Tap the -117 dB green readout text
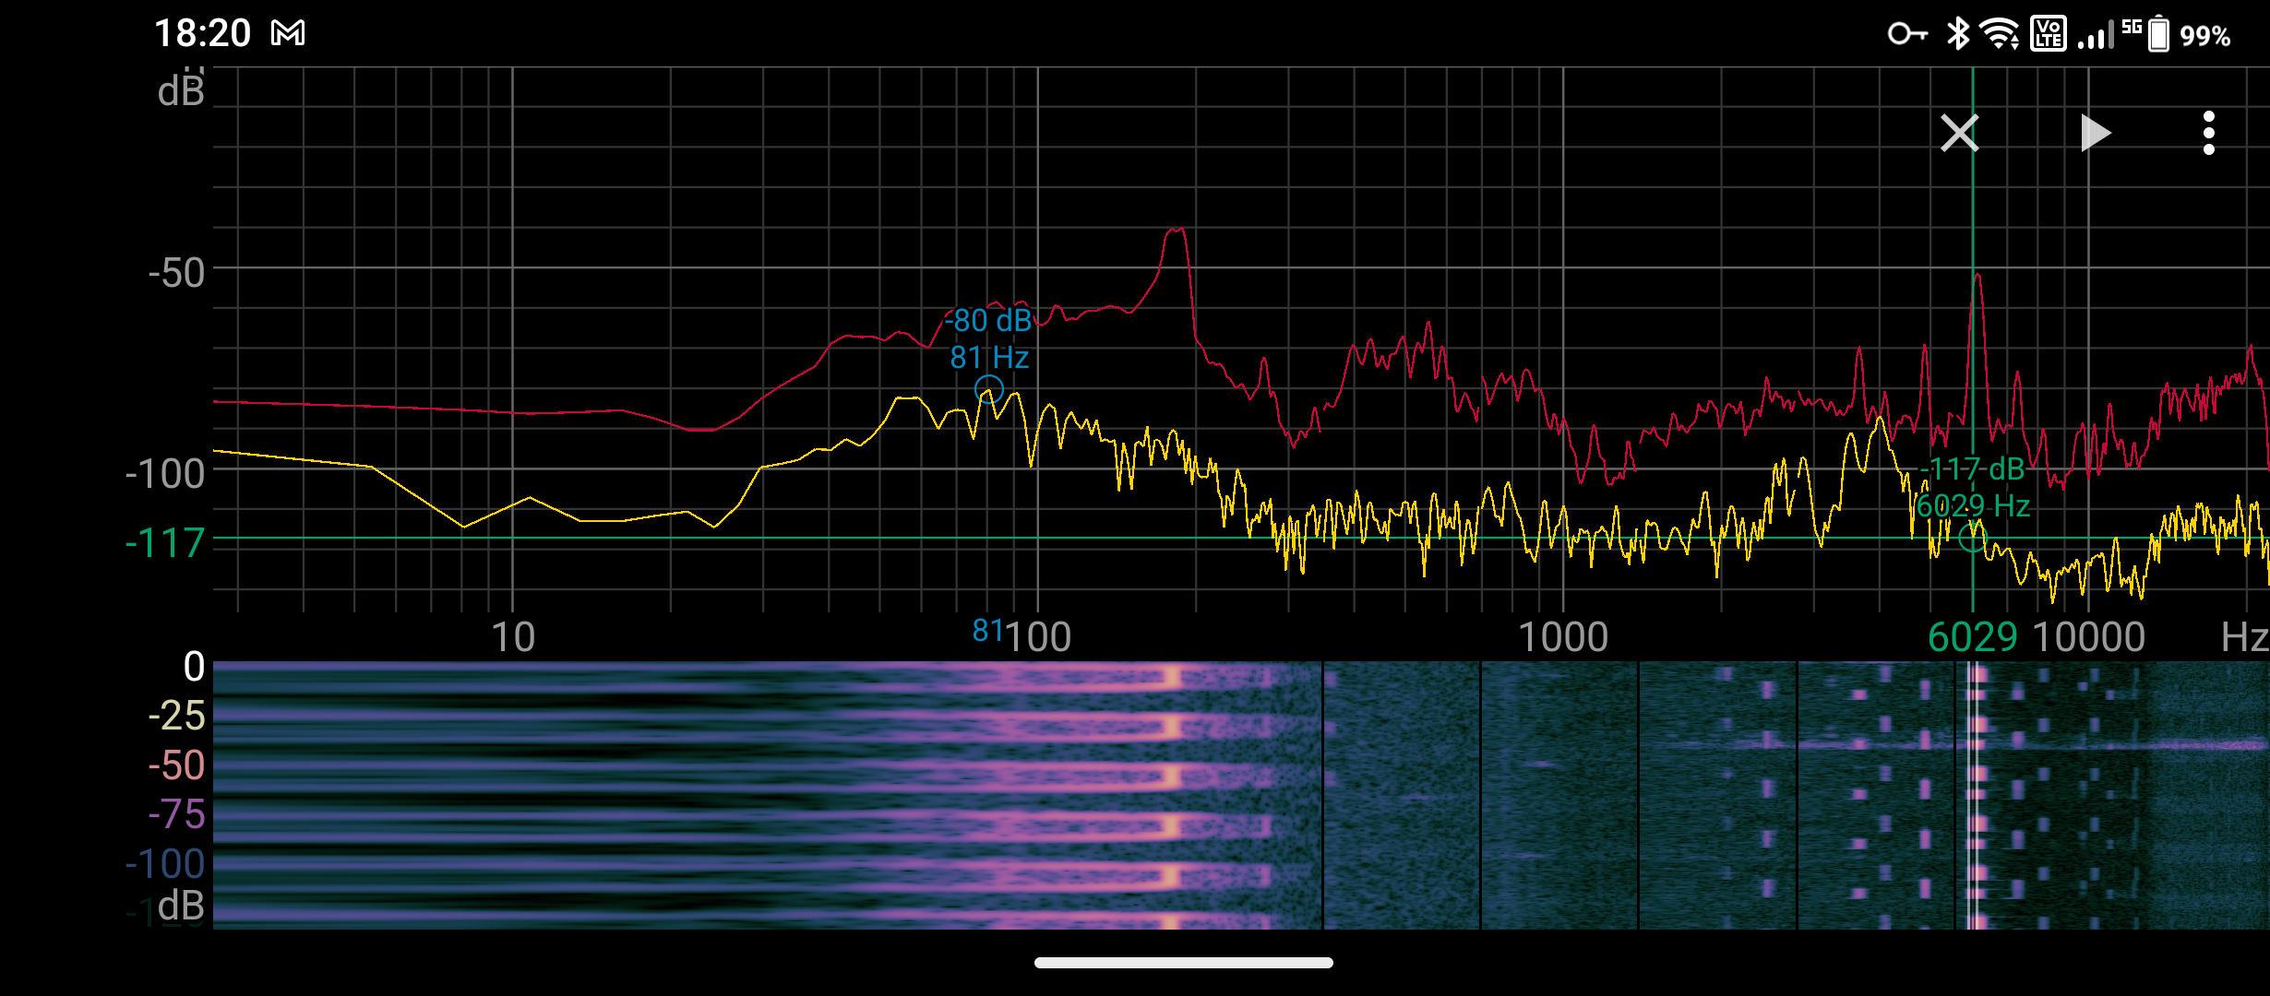This screenshot has width=2270, height=996. click(x=1972, y=469)
